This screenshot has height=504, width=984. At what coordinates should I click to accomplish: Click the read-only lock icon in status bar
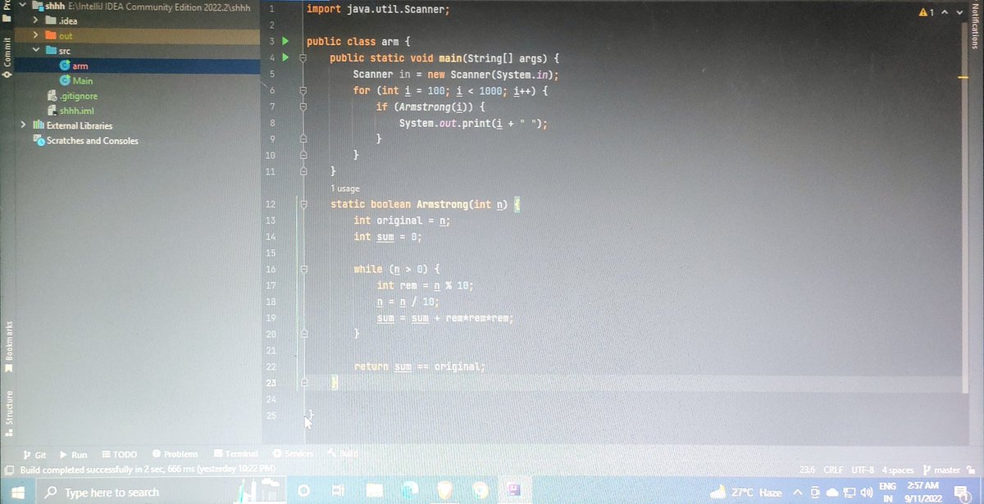pyautogui.click(x=969, y=470)
